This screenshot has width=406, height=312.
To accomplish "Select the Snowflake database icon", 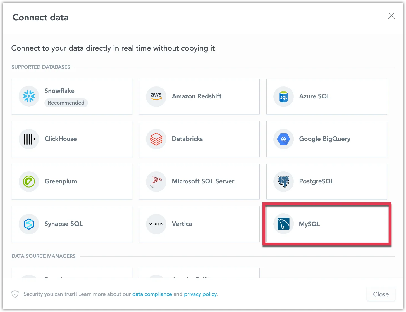I will [x=29, y=96].
